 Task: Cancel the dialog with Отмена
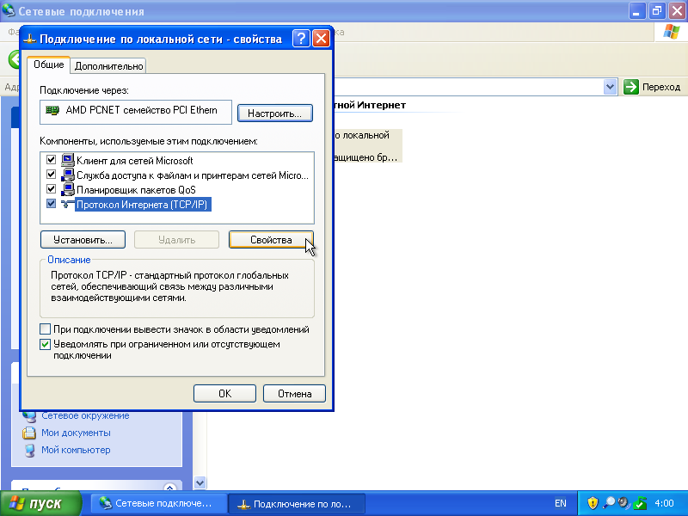294,394
